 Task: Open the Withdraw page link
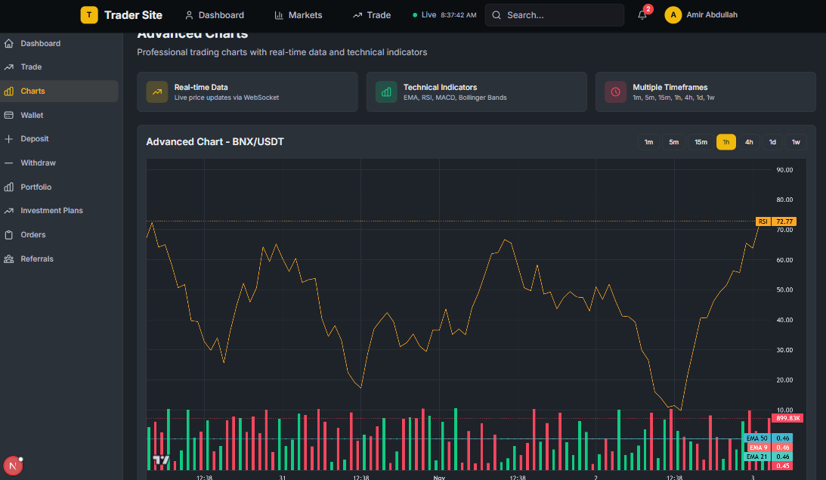(x=39, y=163)
